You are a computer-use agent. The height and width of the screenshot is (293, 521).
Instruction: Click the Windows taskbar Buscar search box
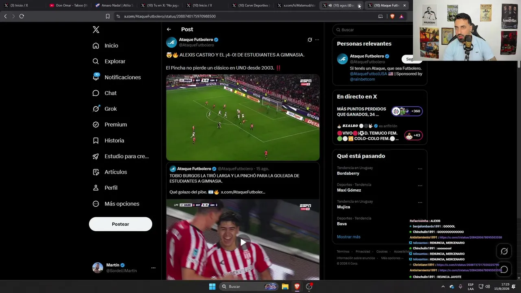click(x=248, y=286)
